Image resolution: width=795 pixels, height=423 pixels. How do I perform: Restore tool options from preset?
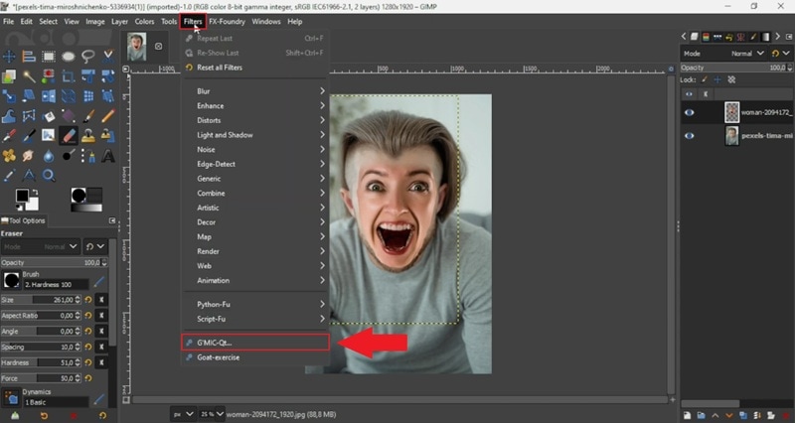[x=44, y=416]
